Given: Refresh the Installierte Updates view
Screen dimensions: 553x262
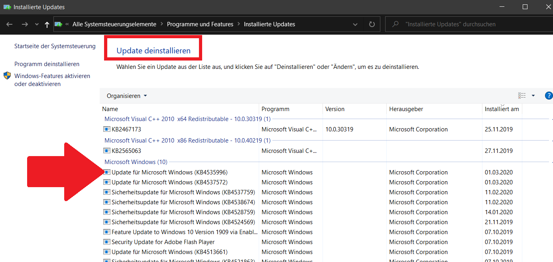Looking at the screenshot, I should coord(372,24).
